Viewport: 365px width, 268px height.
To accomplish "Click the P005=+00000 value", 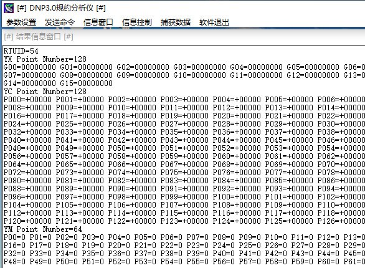I will [289, 100].
